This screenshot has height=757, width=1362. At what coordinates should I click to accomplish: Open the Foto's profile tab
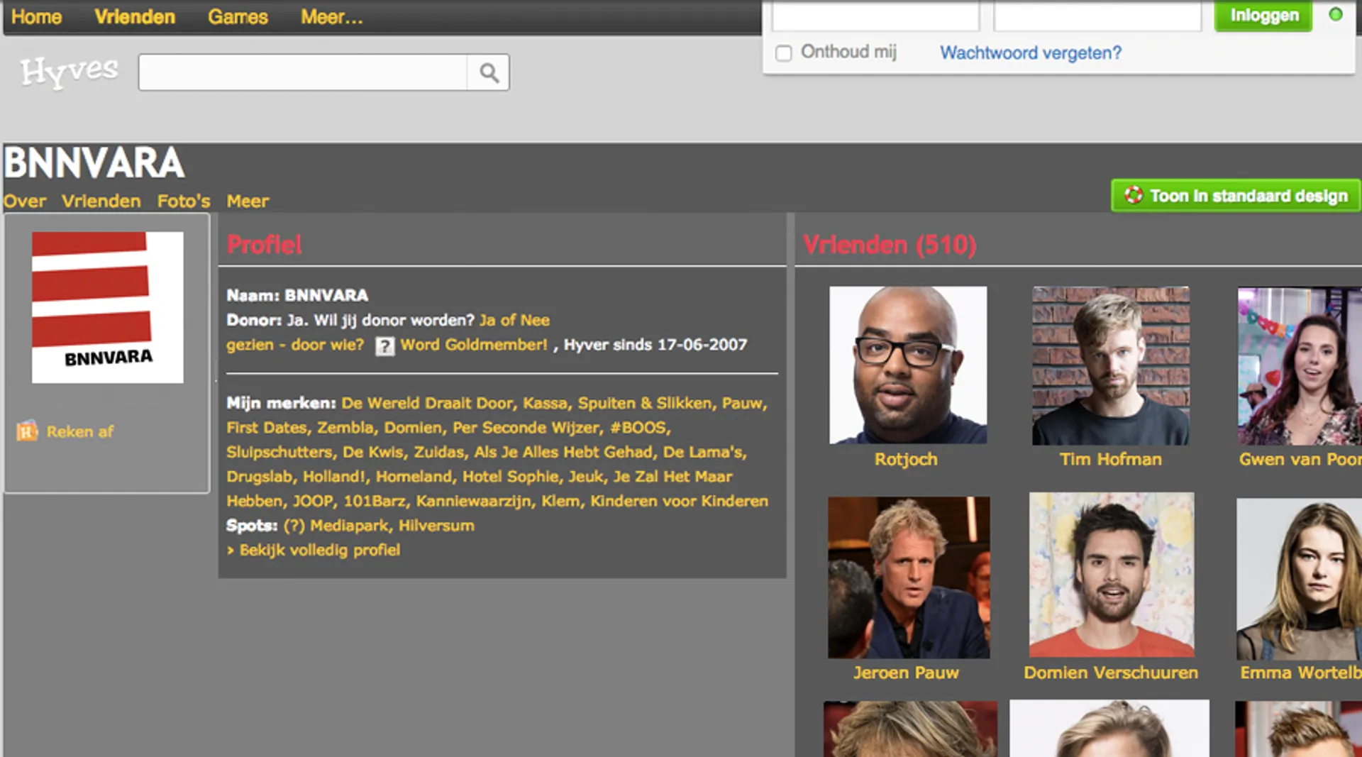184,201
